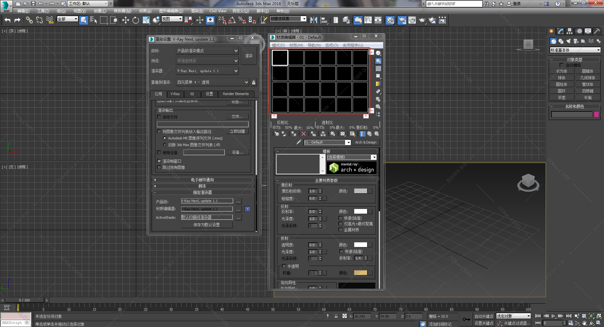Open the 修改器(M) menu
This screenshot has height=327, width=604.
point(122,11)
